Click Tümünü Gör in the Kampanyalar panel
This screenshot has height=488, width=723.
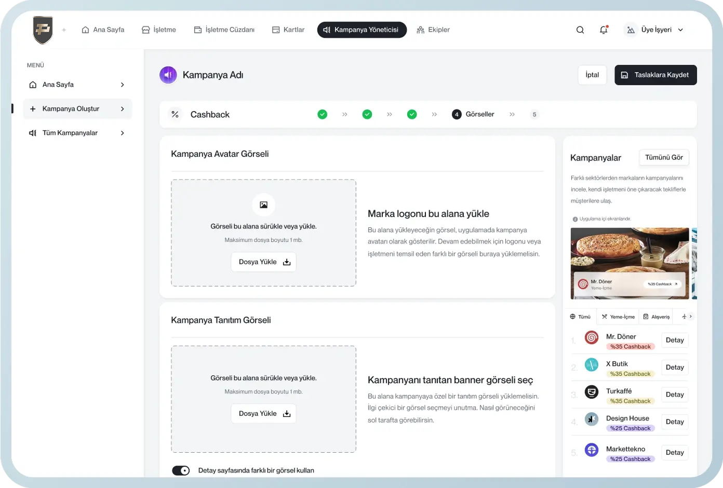point(664,158)
